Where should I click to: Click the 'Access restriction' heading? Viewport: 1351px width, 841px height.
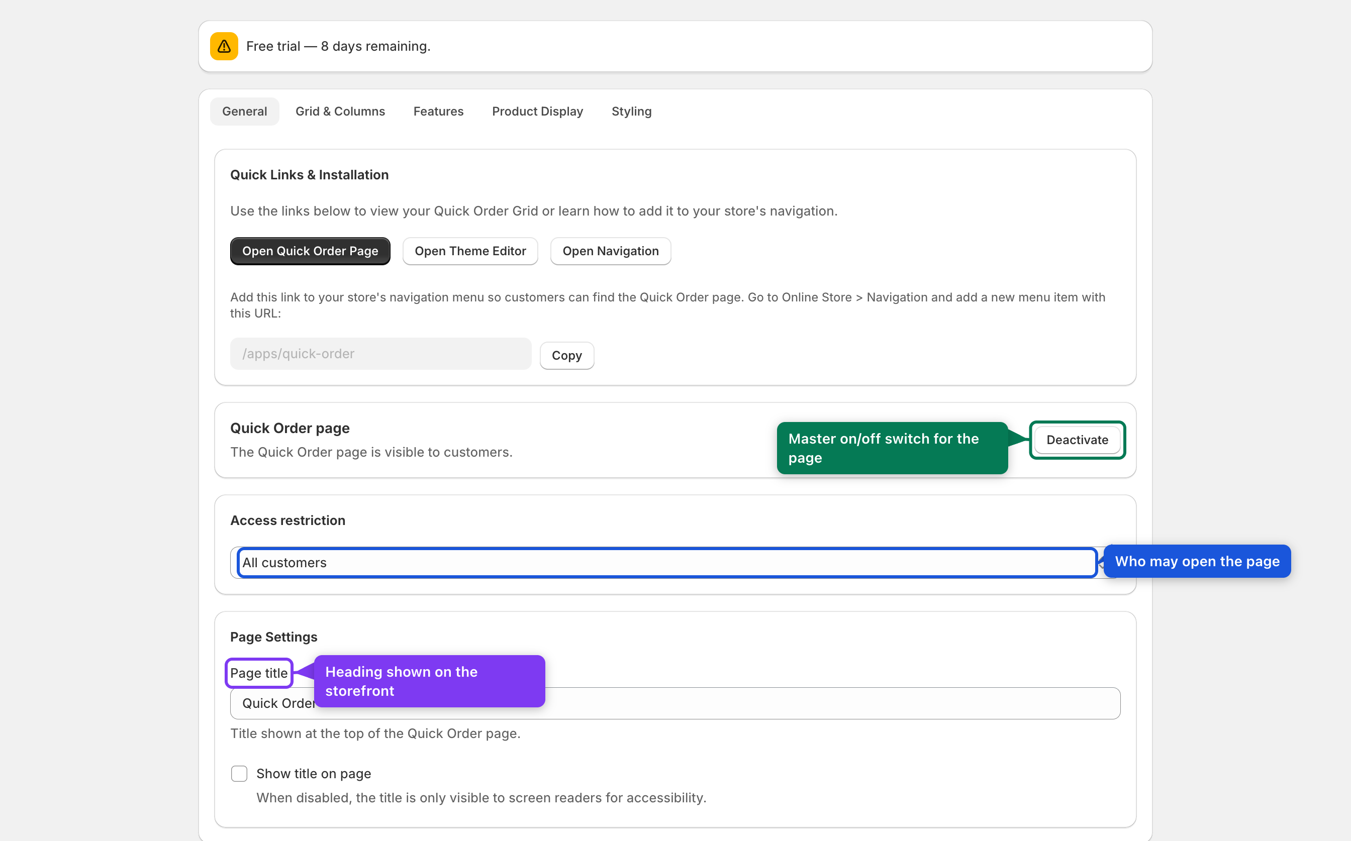[x=287, y=520]
